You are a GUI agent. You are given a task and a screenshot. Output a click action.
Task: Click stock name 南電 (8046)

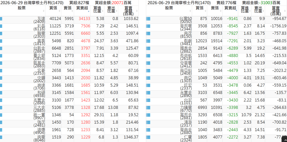coord(39,139)
